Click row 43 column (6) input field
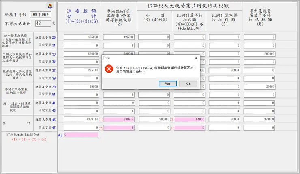 pyautogui.click(x=259, y=111)
